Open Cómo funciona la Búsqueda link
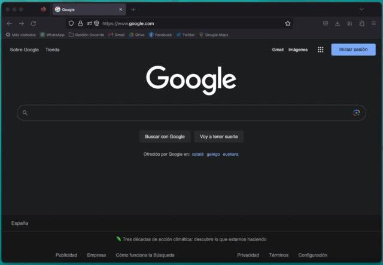 pyautogui.click(x=145, y=255)
